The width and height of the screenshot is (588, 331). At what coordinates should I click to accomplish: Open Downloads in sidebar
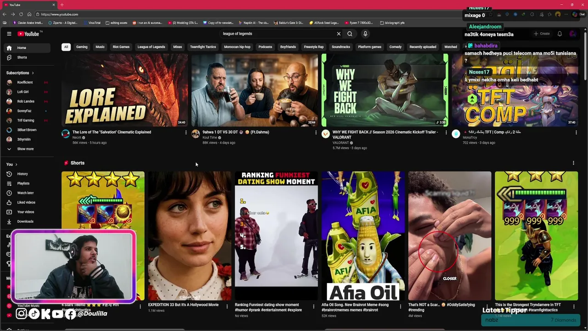pyautogui.click(x=28, y=222)
